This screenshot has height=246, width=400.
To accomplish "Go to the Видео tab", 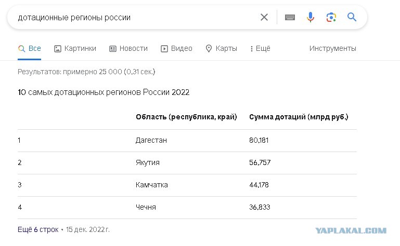I will pos(176,48).
